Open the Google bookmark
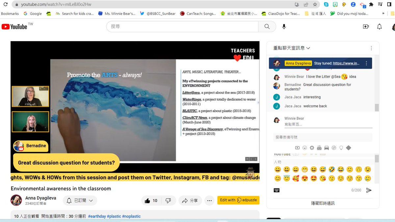 coord(33,14)
